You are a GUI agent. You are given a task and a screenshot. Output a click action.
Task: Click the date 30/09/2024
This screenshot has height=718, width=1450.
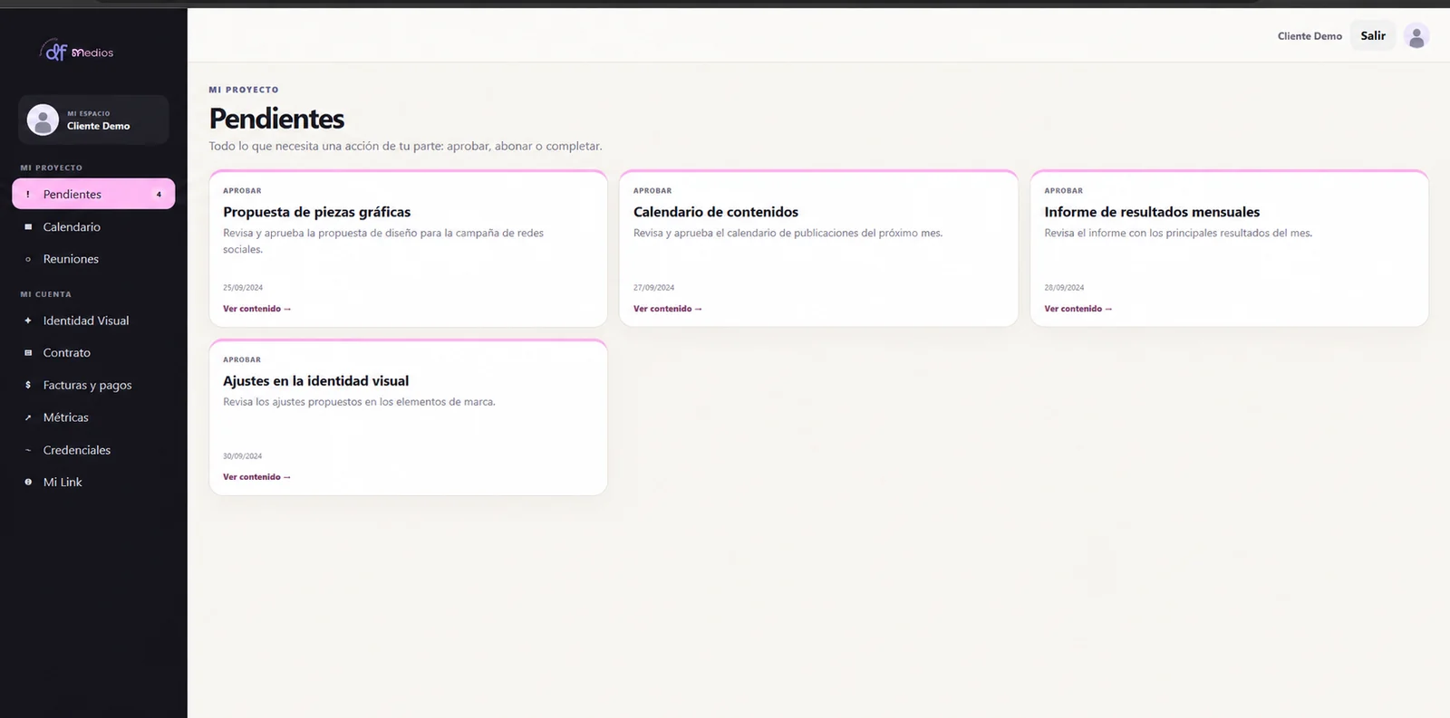click(243, 456)
